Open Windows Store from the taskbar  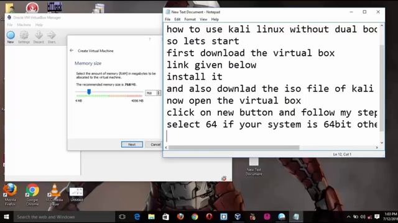[x=166, y=217]
